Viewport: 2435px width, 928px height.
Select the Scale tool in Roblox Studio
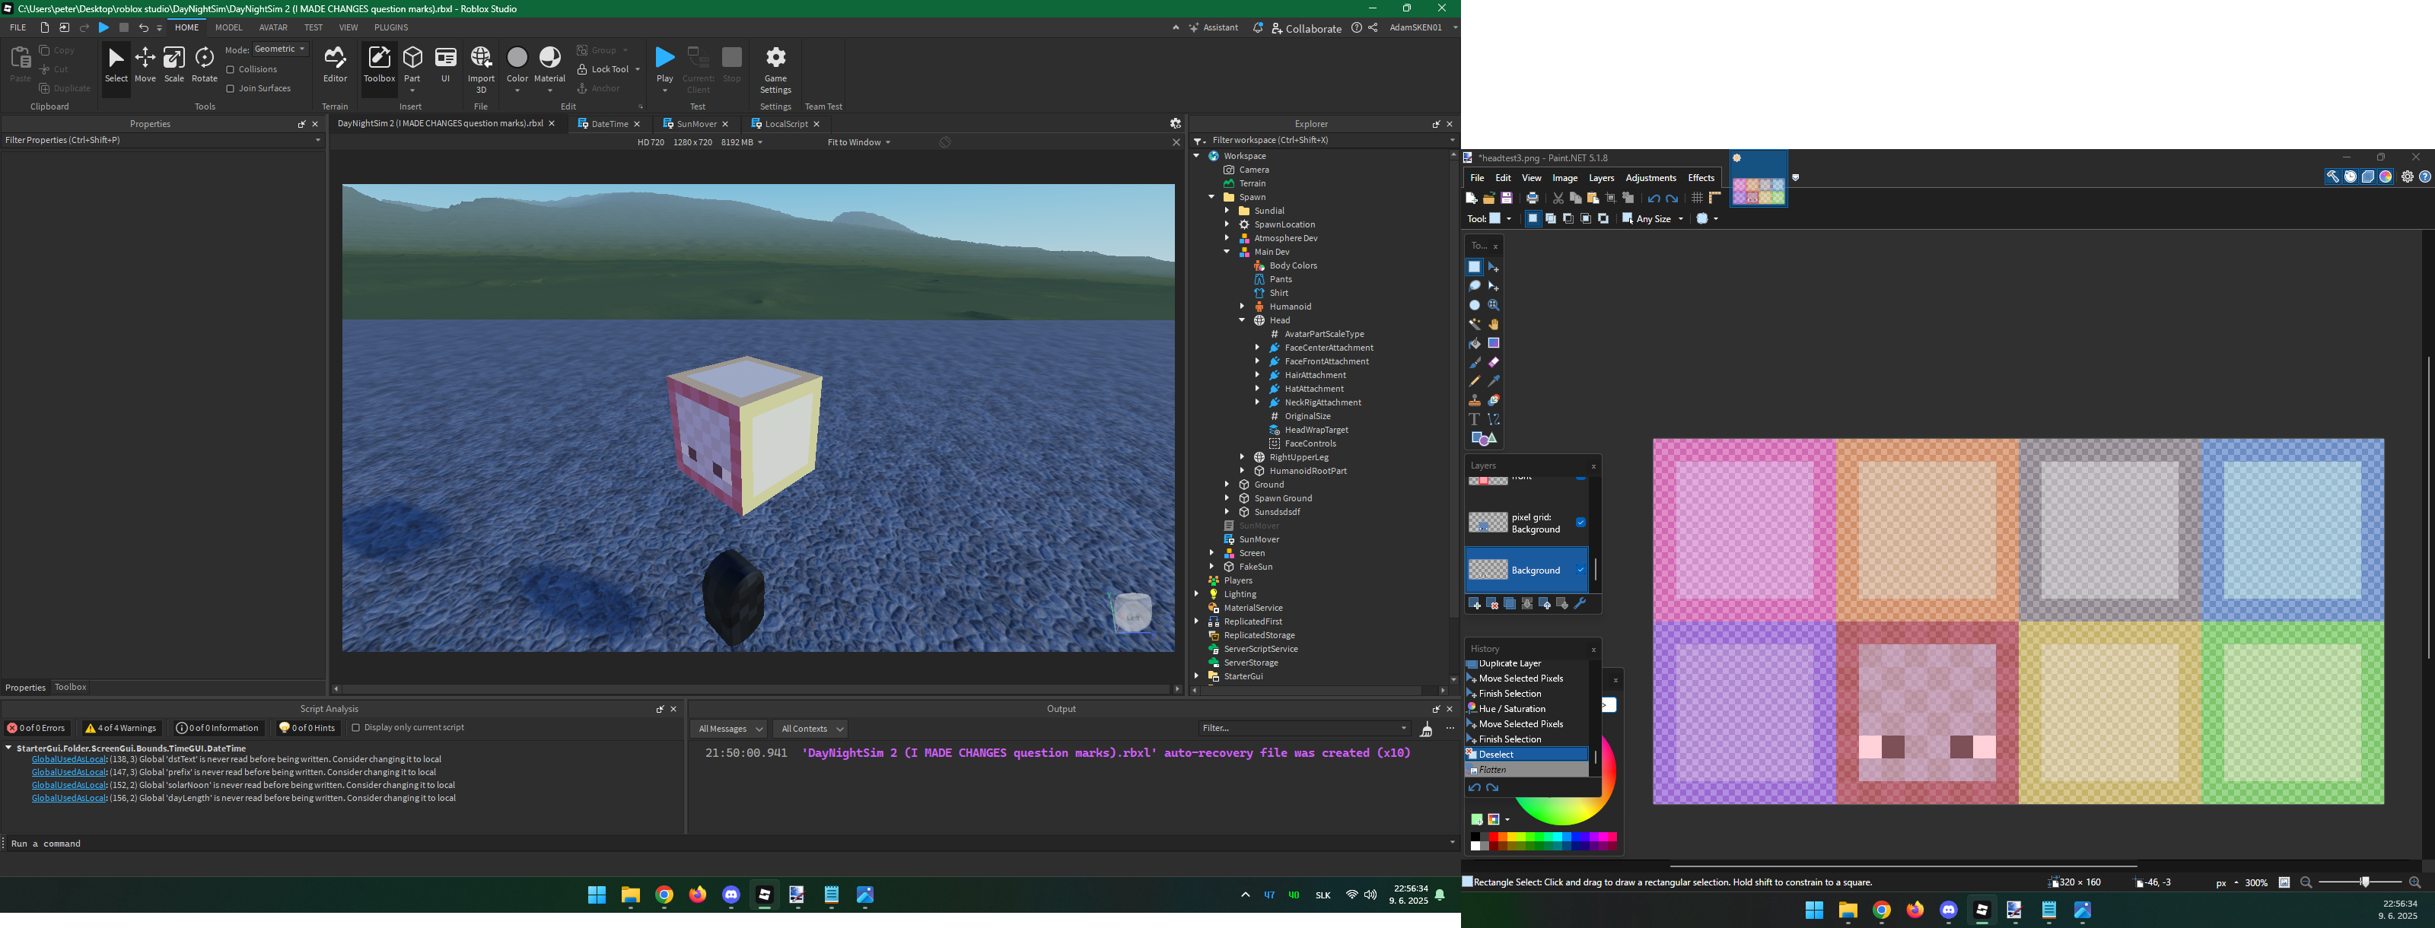pyautogui.click(x=174, y=65)
